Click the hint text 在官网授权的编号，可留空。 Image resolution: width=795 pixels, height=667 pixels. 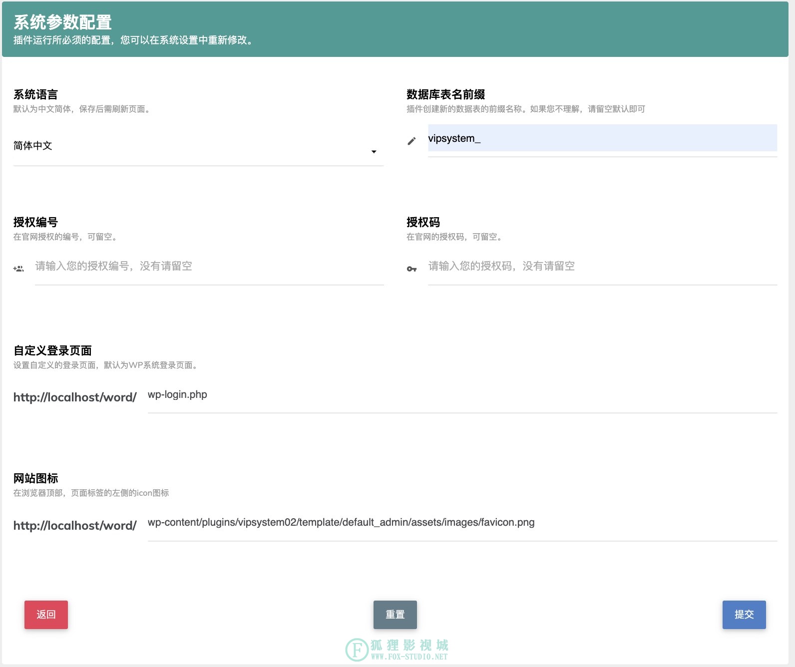tap(66, 237)
